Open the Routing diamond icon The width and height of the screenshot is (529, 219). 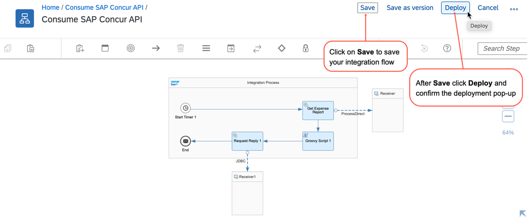pyautogui.click(x=282, y=48)
